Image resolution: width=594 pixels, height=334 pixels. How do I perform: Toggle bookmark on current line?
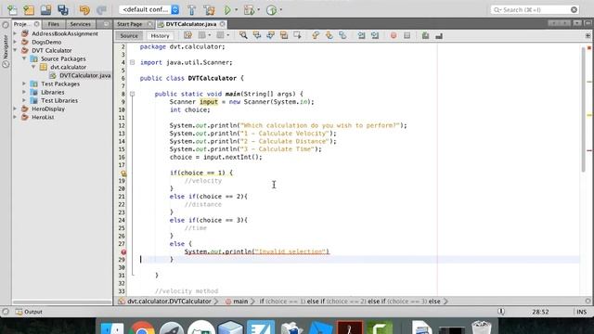point(342,35)
